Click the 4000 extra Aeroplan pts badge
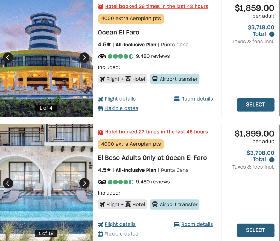The image size is (280, 241). (131, 19)
